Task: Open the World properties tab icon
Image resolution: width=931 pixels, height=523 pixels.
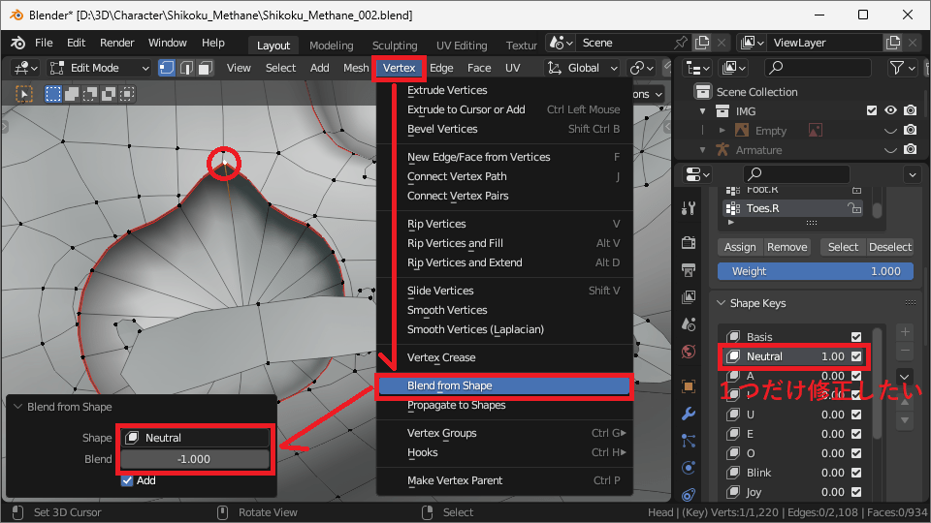Action: click(x=689, y=352)
